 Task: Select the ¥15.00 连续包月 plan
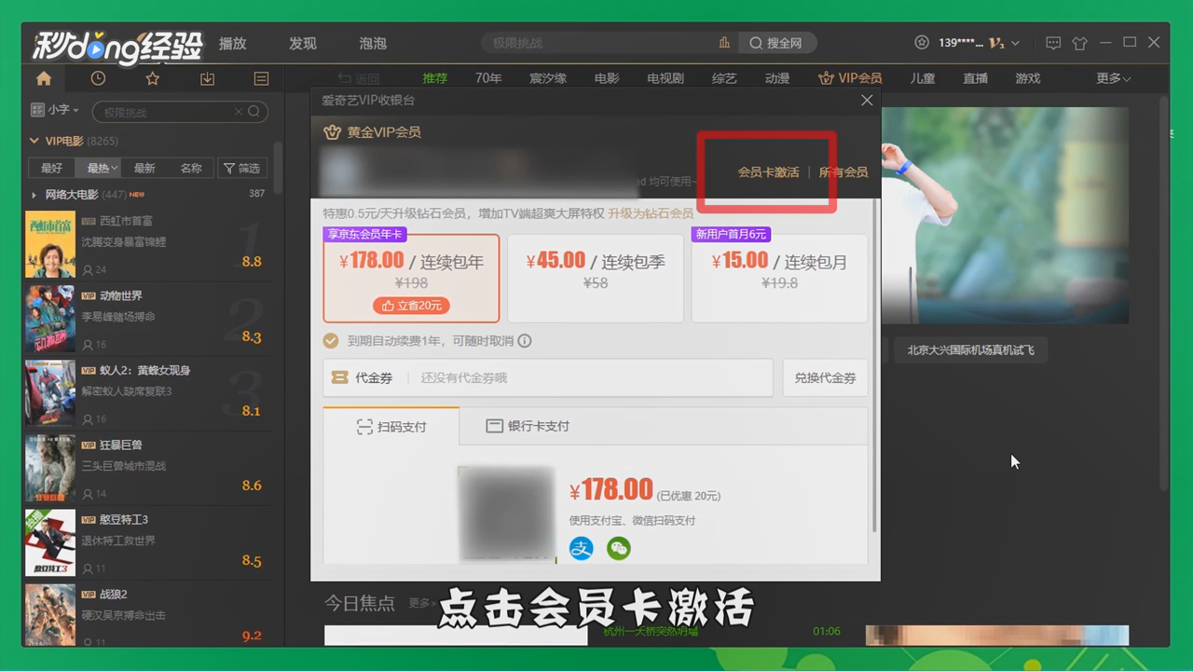(779, 278)
